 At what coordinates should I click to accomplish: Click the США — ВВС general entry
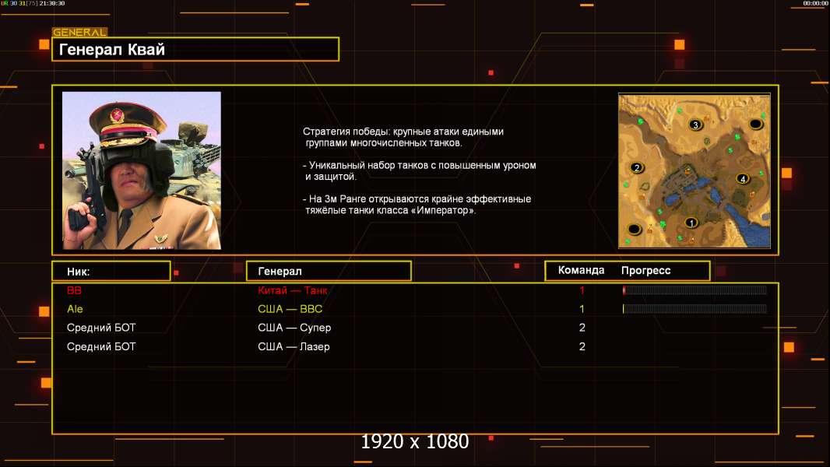[290, 309]
